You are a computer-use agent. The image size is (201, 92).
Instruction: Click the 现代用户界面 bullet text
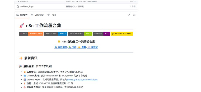pos(55,87)
